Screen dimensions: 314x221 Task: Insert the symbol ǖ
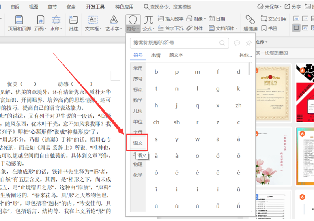218,206
